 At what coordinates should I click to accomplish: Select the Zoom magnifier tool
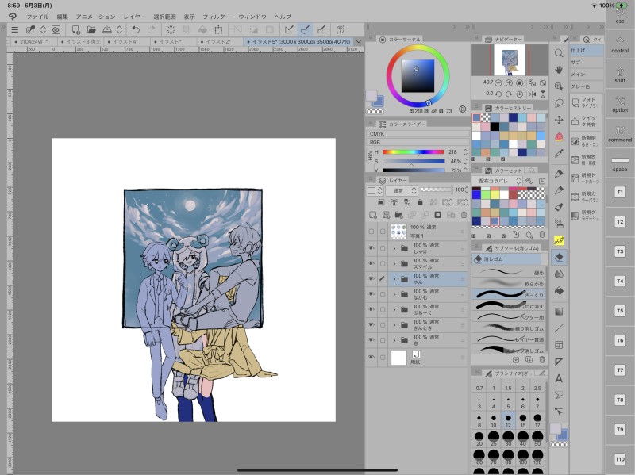559,53
